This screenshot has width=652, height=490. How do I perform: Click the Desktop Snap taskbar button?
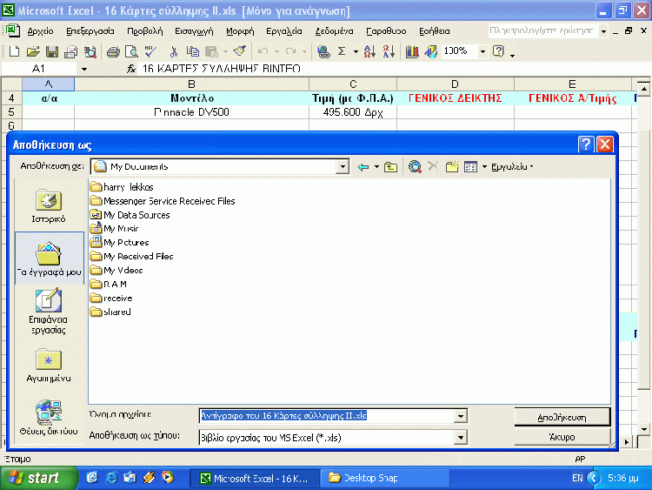point(385,478)
